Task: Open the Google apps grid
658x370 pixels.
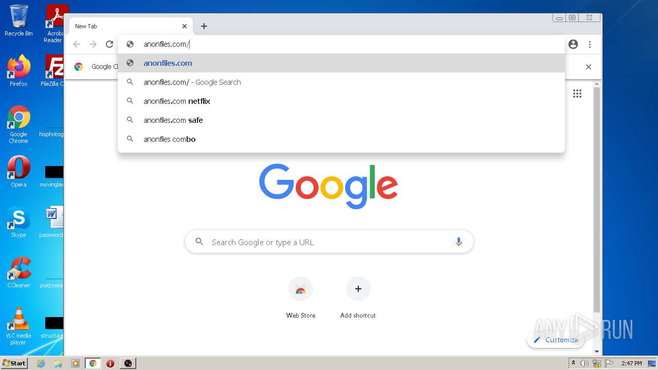Action: [577, 94]
